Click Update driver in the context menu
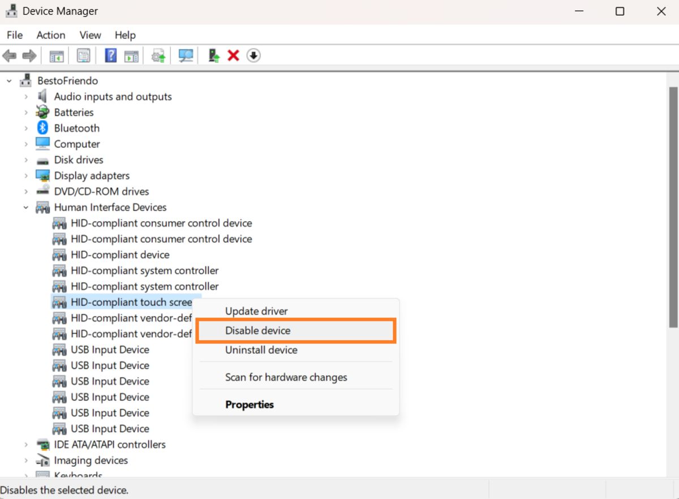Screen dimensions: 679x499 (x=256, y=311)
